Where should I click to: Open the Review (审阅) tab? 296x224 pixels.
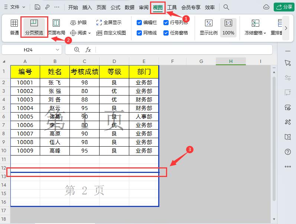[144, 7]
